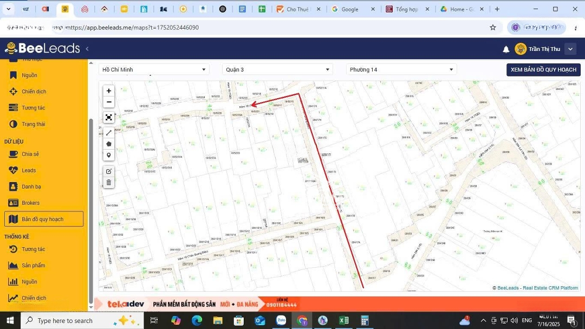The height and width of the screenshot is (329, 585).
Task: Select the place marker tool
Action: (x=109, y=156)
